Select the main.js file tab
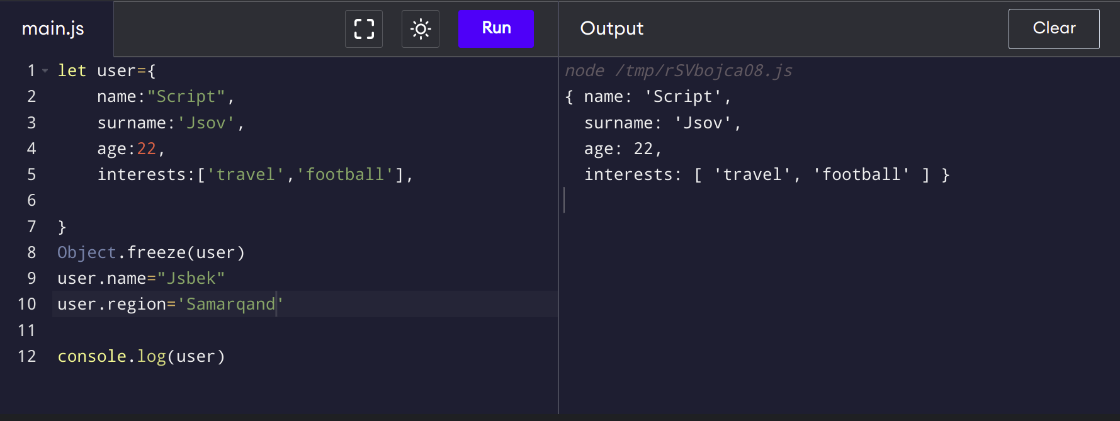 pos(53,29)
